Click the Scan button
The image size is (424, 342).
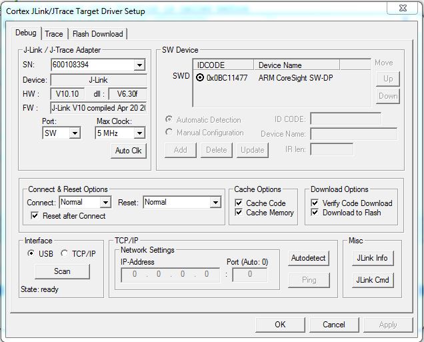(x=62, y=271)
